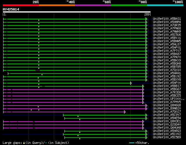Click the arrowhead ending the UniRef100_A5C5B9 bar
The image size is (186, 145).
click(146, 137)
